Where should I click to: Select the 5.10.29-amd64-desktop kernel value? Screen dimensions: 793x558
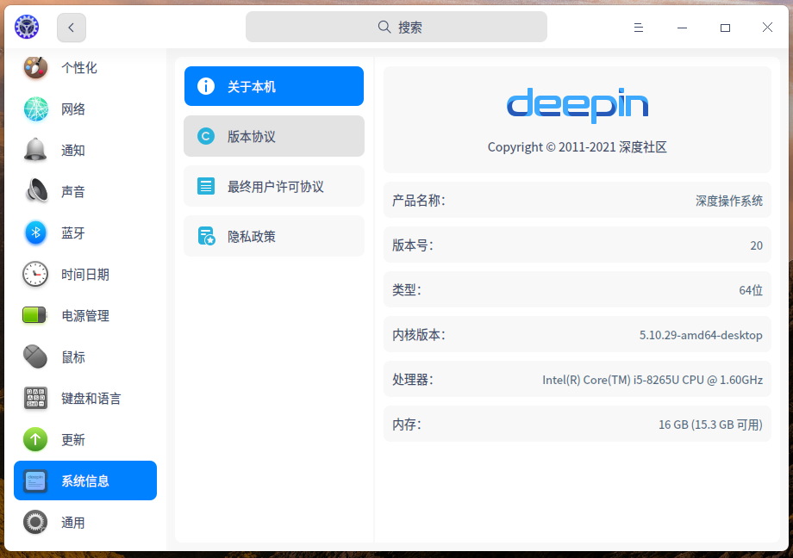point(701,335)
